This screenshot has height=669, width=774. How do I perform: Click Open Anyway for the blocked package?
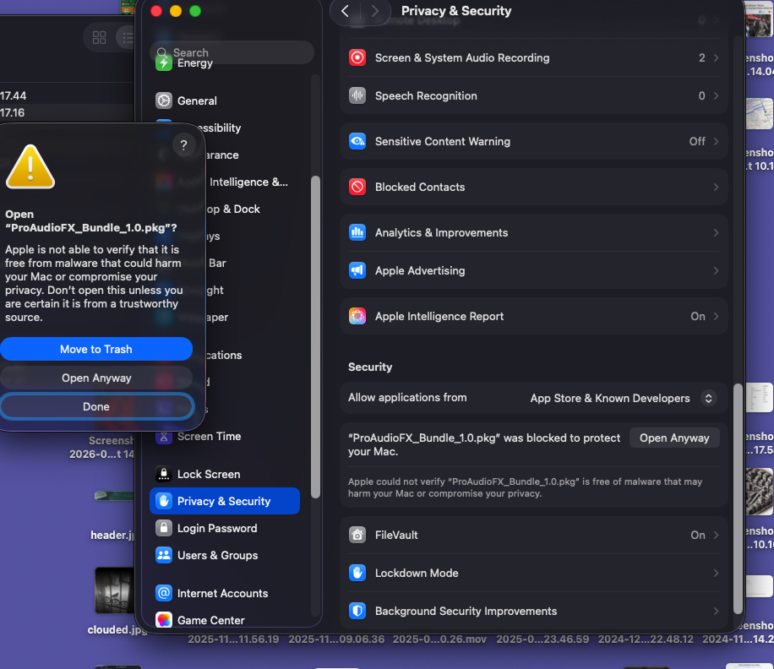[x=674, y=438]
